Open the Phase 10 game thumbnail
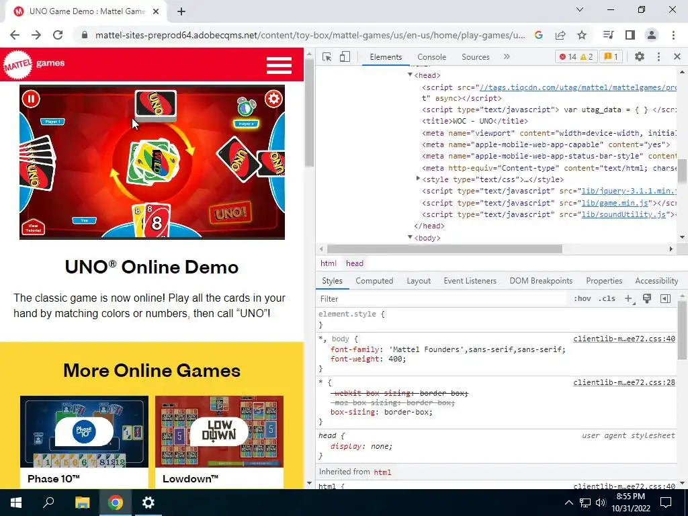 (x=84, y=431)
